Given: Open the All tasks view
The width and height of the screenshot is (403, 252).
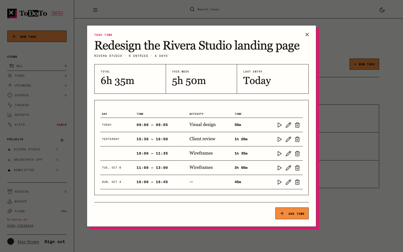Looking at the screenshot, I should pyautogui.click(x=37, y=66).
